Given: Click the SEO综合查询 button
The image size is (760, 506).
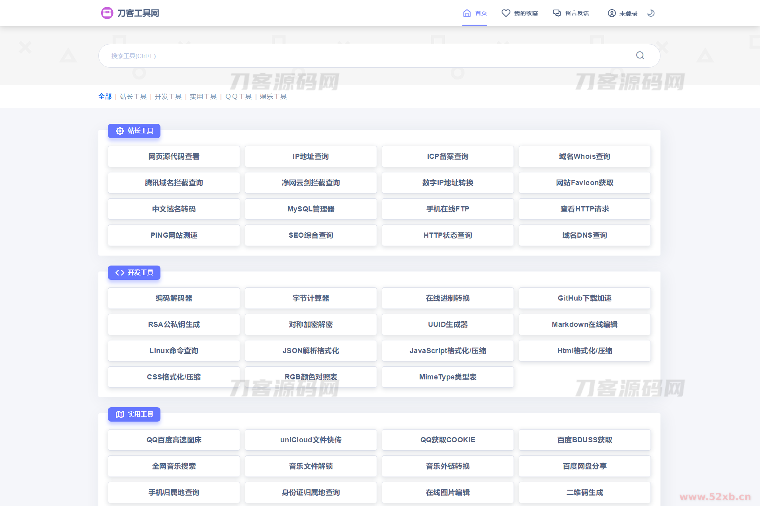Looking at the screenshot, I should (311, 235).
